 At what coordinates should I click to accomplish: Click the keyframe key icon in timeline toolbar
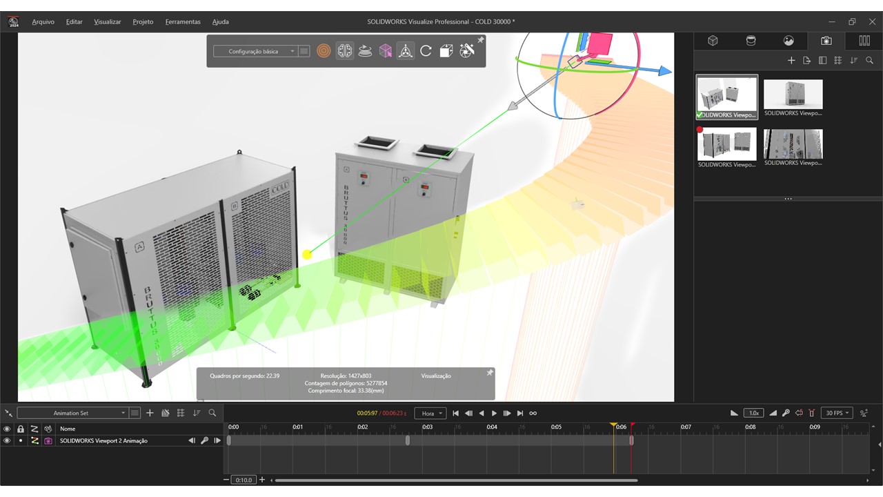786,413
